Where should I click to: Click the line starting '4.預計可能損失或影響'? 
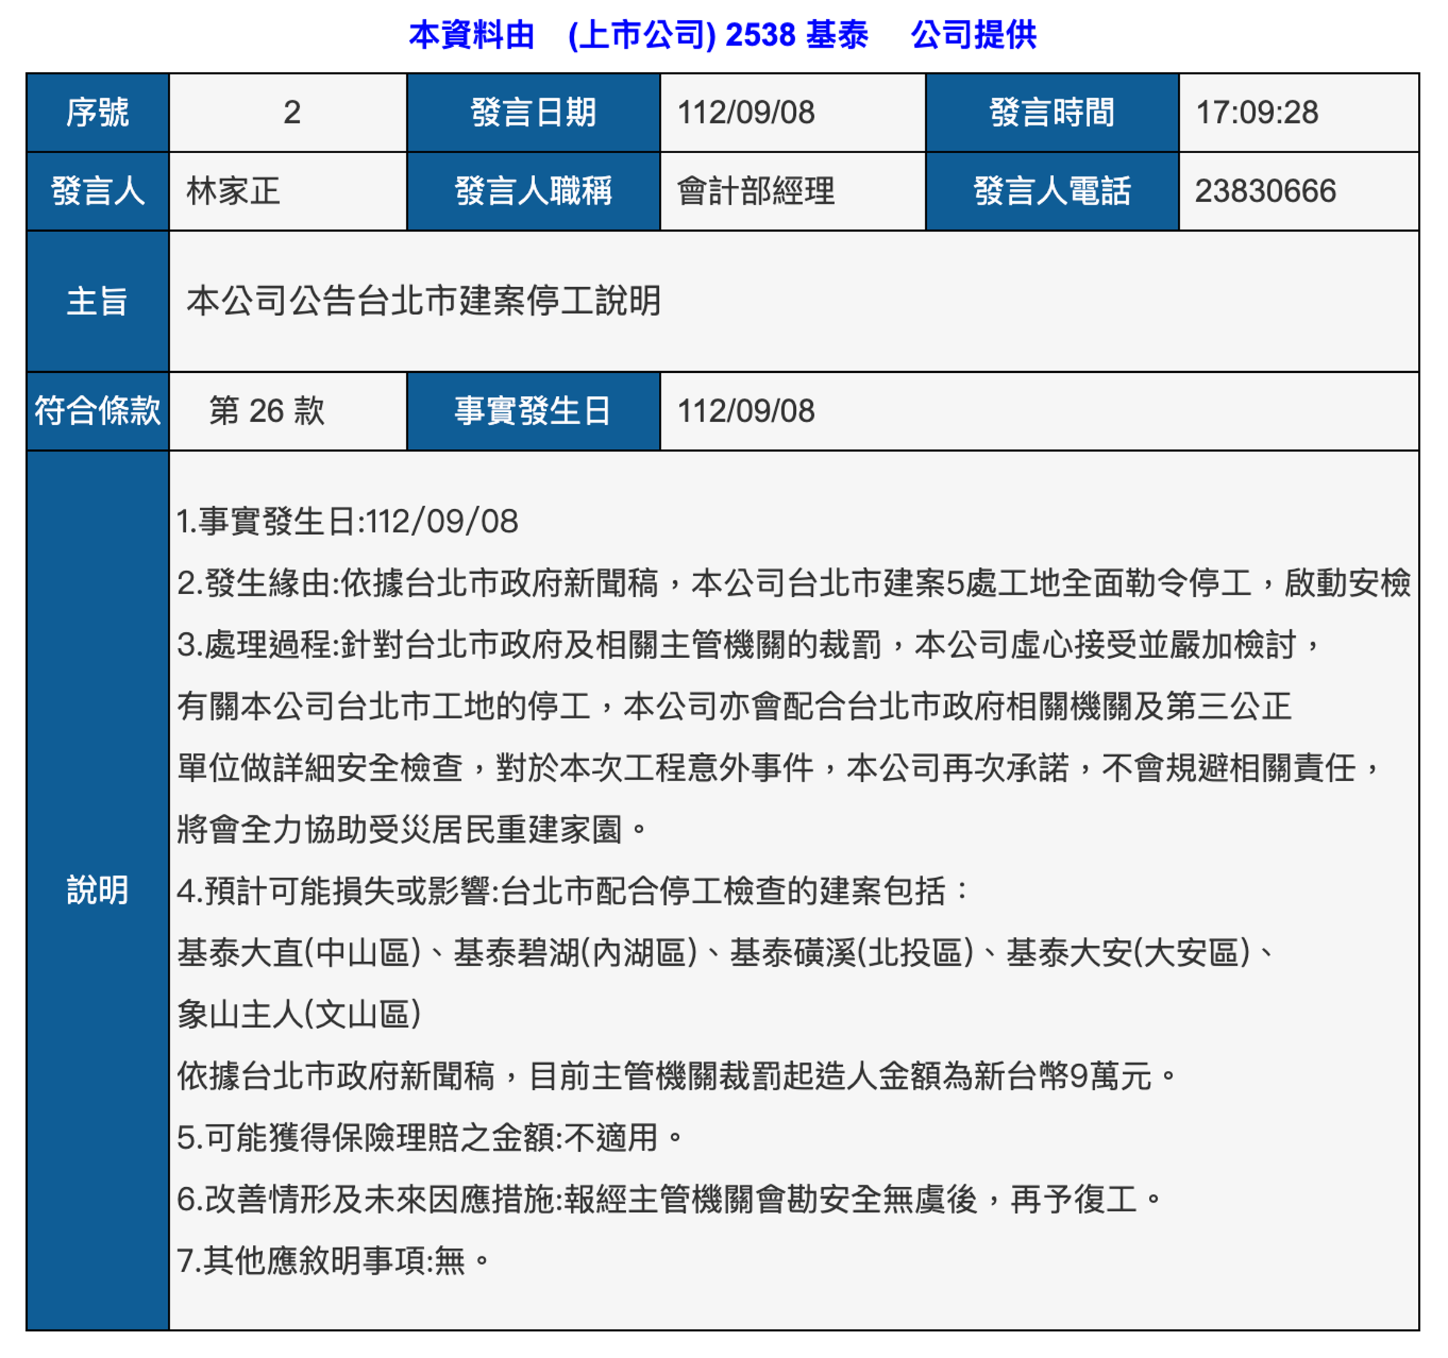573,891
